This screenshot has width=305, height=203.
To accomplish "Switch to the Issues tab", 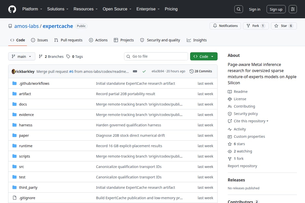I will point(39,40).
